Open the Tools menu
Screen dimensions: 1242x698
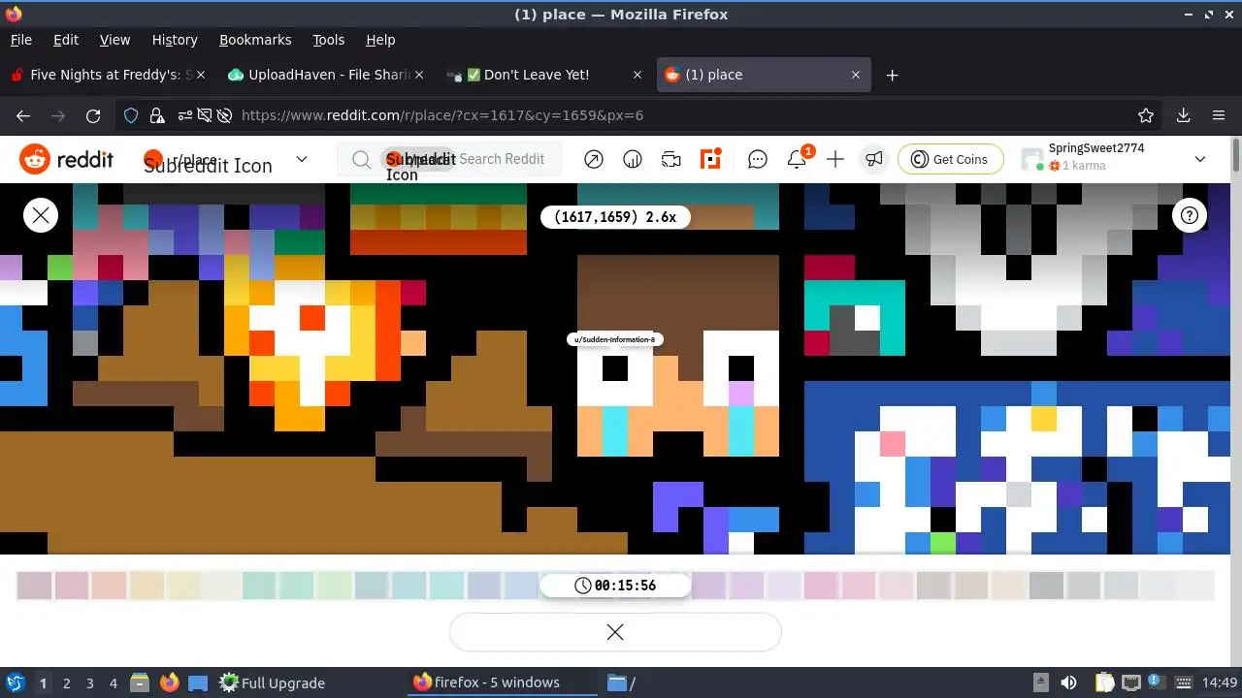329,40
